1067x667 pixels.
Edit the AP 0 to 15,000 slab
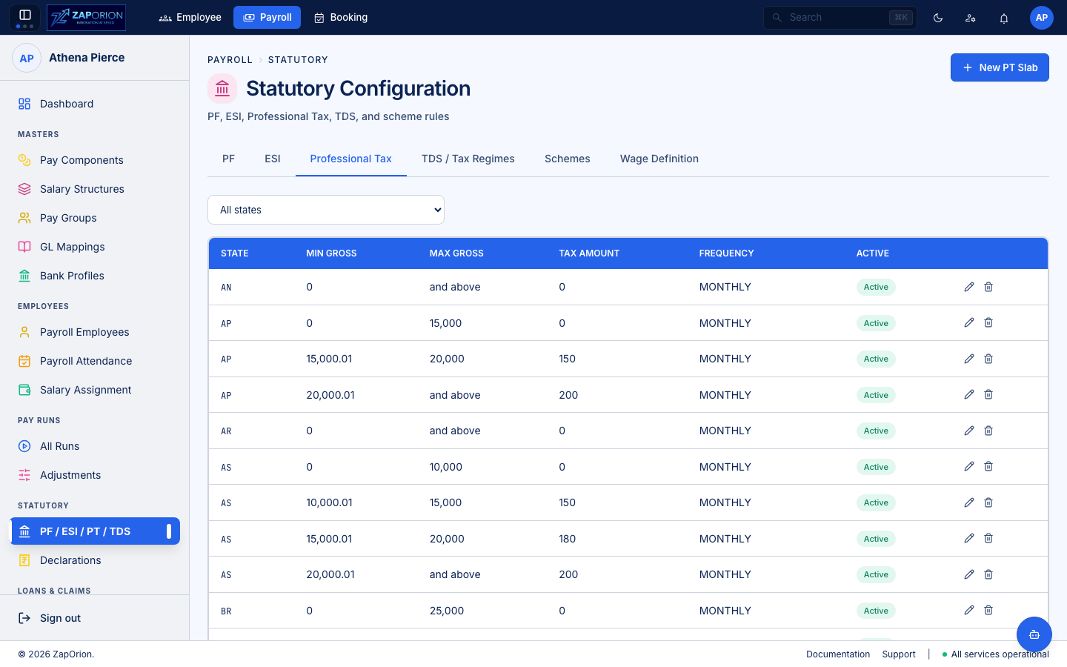click(969, 322)
